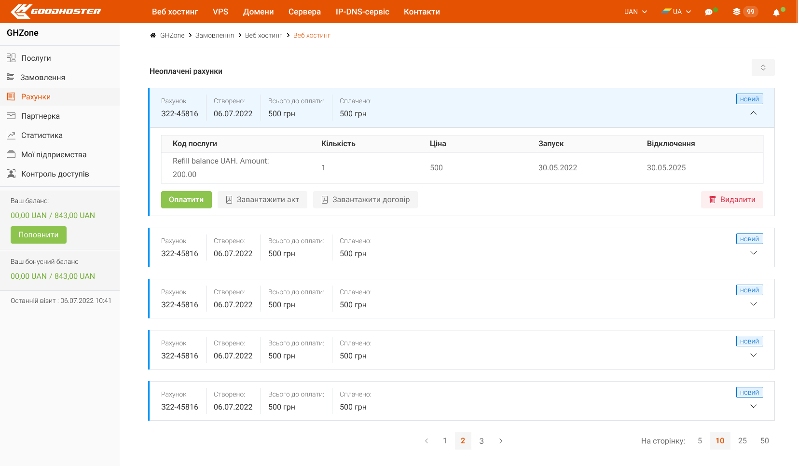Click the GoodHoster logo
Viewport: 798px width, 466px height.
55,11
